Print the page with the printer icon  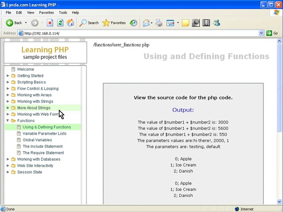159,23
